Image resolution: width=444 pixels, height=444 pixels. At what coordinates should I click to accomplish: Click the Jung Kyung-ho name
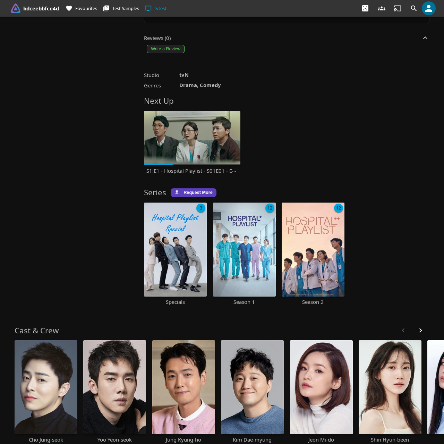coord(183,440)
